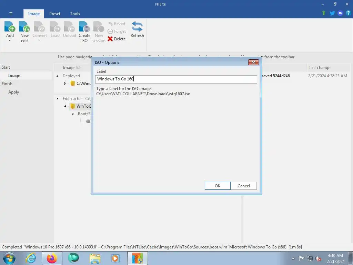Click the red Delete toolbar button
The width and height of the screenshot is (353, 265).
tap(117, 39)
